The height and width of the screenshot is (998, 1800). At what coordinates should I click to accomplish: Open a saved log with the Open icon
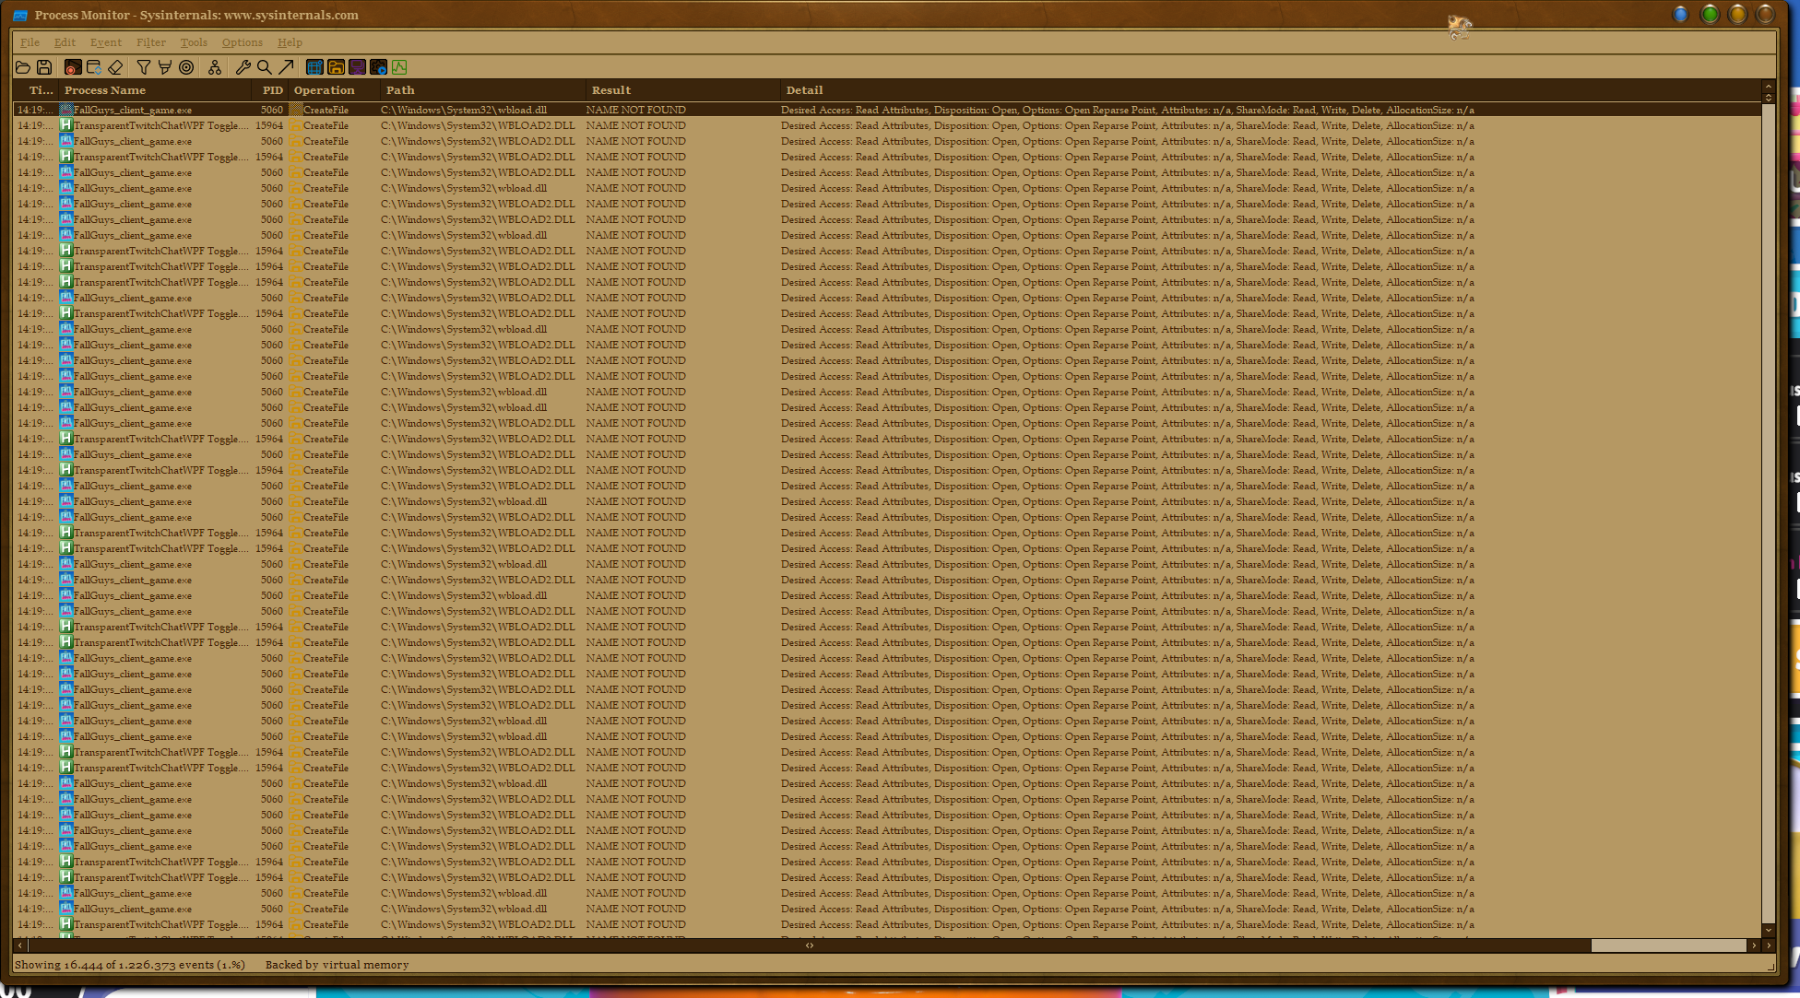click(23, 67)
